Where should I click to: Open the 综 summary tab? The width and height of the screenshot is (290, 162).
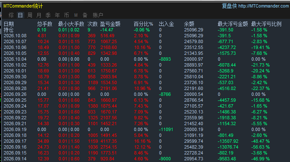[11, 15]
